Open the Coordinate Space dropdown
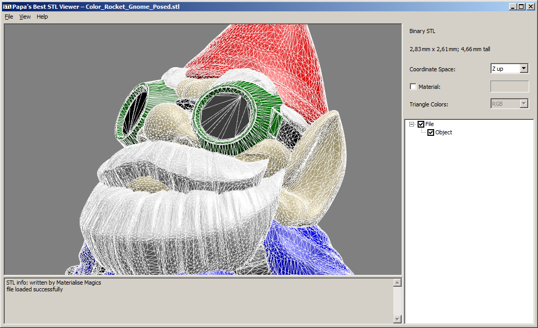The height and width of the screenshot is (328, 538). point(524,69)
